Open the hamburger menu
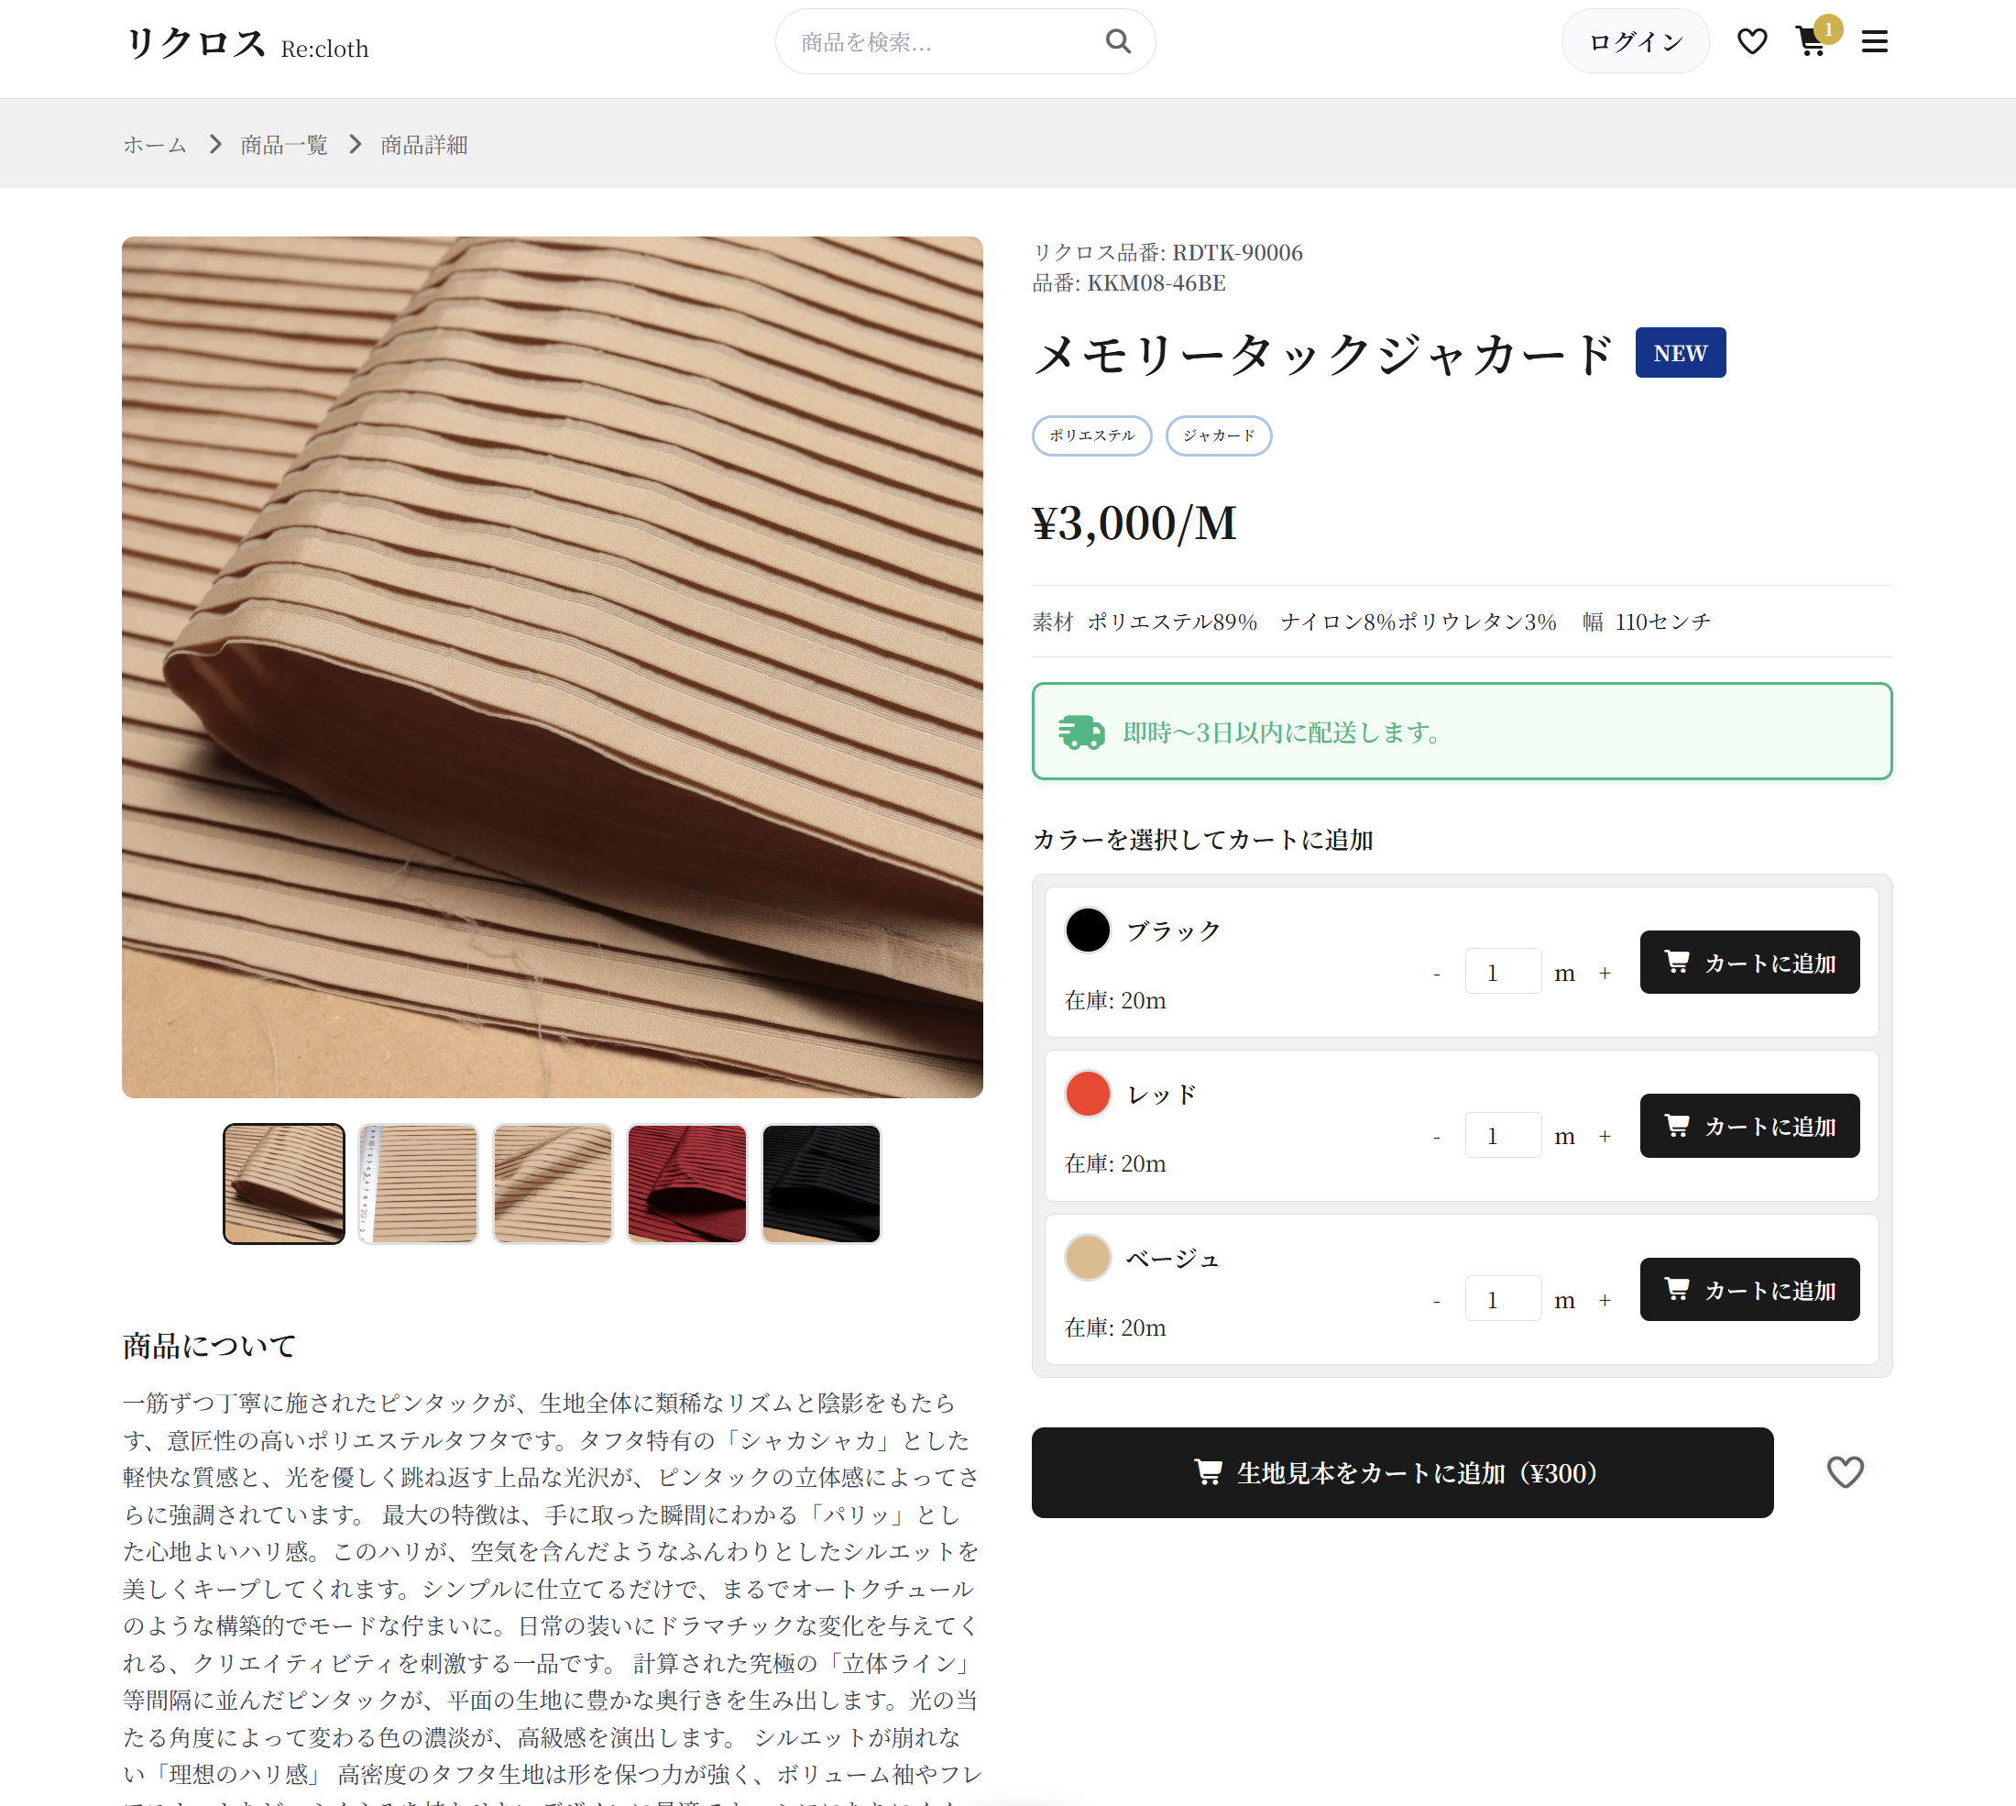 [1873, 41]
